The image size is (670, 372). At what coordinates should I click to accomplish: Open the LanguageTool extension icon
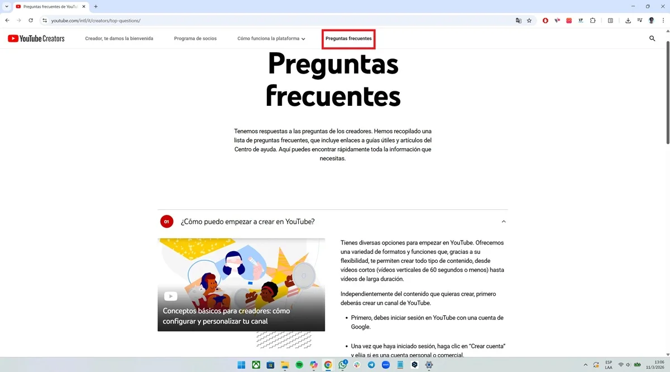coord(581,20)
